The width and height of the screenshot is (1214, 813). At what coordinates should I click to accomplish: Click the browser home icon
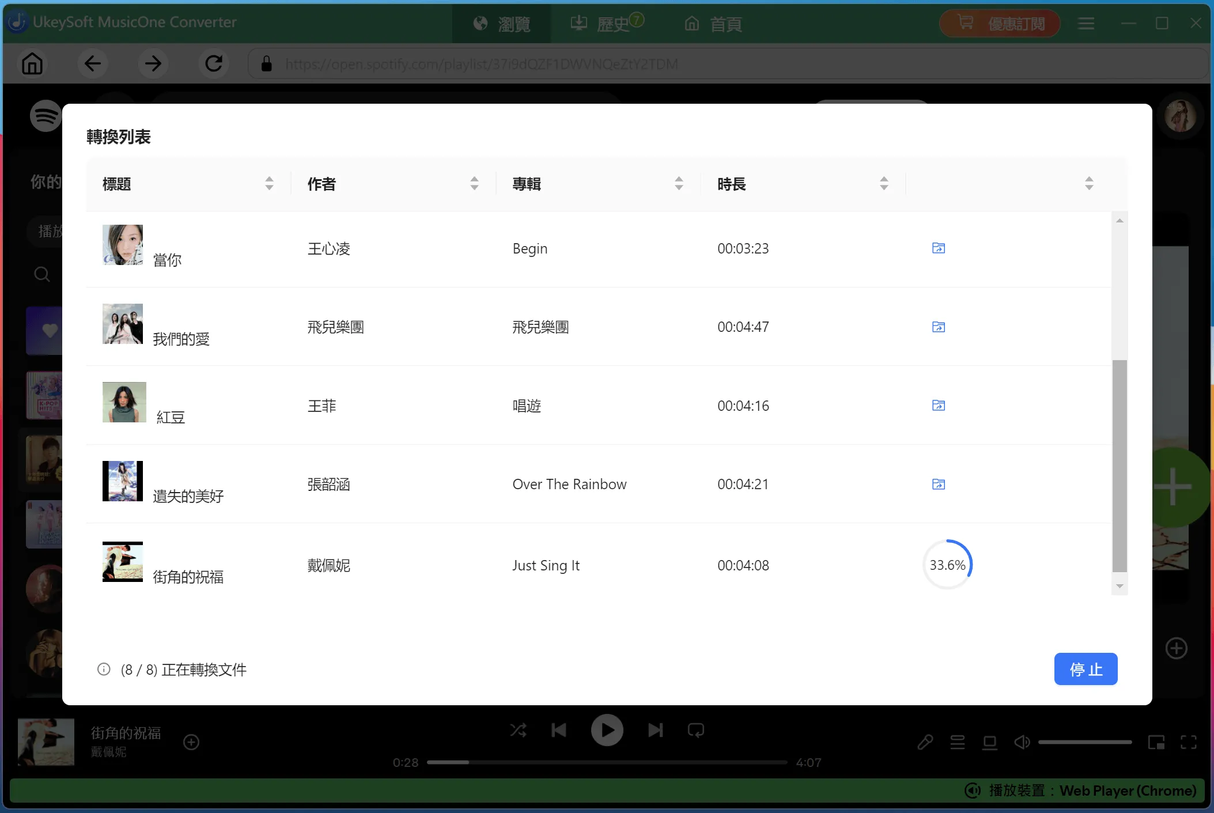(32, 63)
